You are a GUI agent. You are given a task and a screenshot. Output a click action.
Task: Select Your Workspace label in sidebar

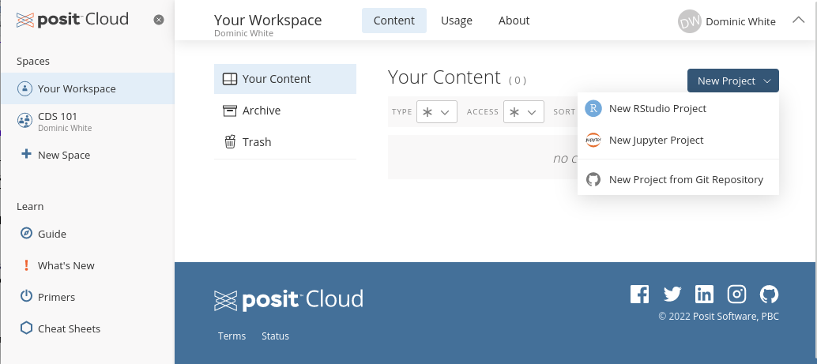click(x=77, y=88)
